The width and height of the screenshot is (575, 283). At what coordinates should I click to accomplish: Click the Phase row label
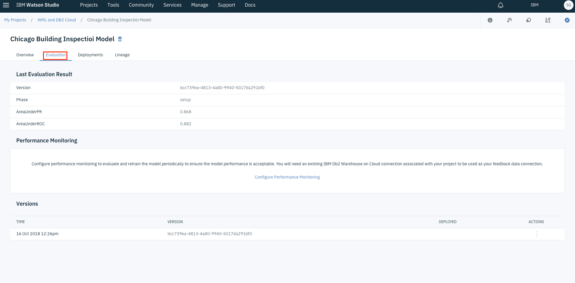click(x=22, y=100)
